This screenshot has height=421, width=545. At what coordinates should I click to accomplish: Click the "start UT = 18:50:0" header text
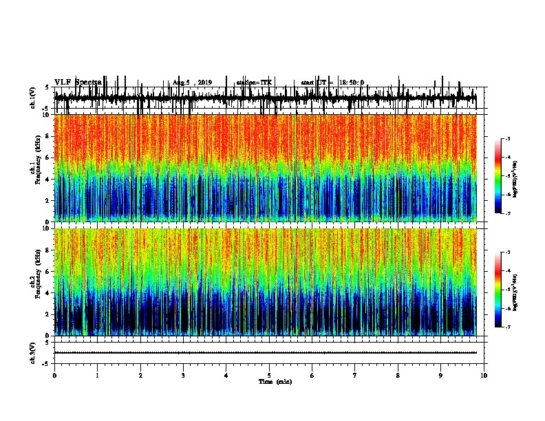(x=332, y=83)
